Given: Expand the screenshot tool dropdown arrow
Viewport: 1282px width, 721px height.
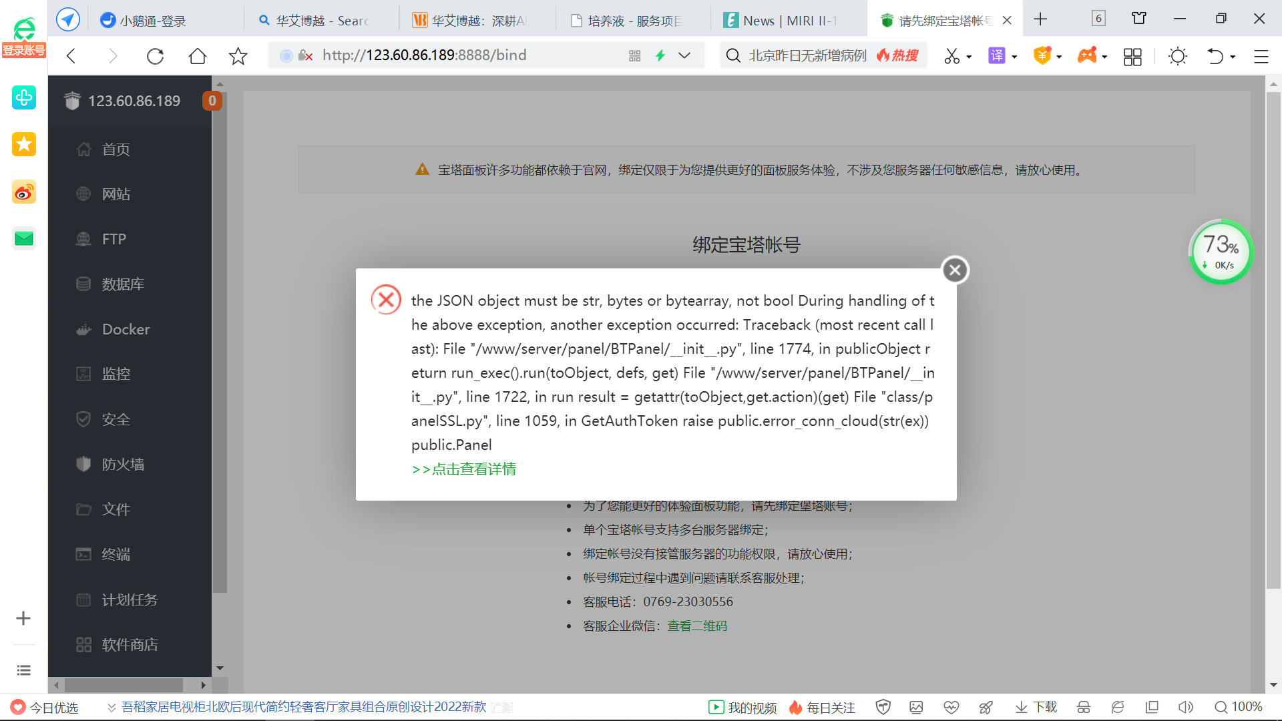Looking at the screenshot, I should (x=969, y=57).
